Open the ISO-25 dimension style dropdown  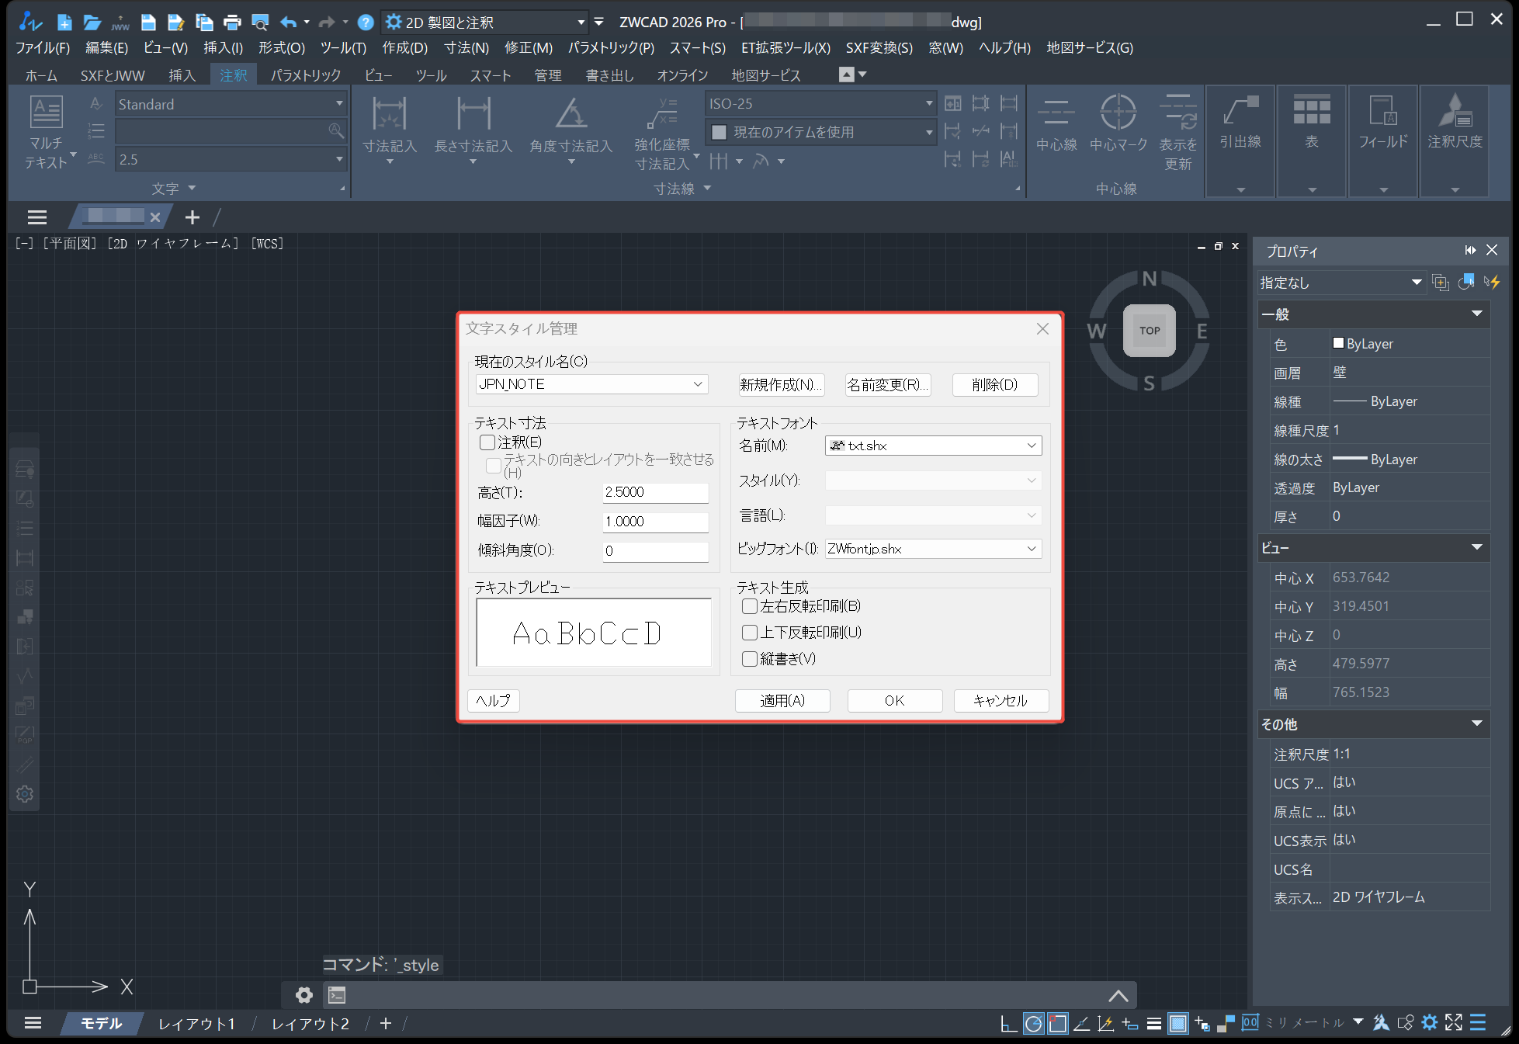[820, 103]
